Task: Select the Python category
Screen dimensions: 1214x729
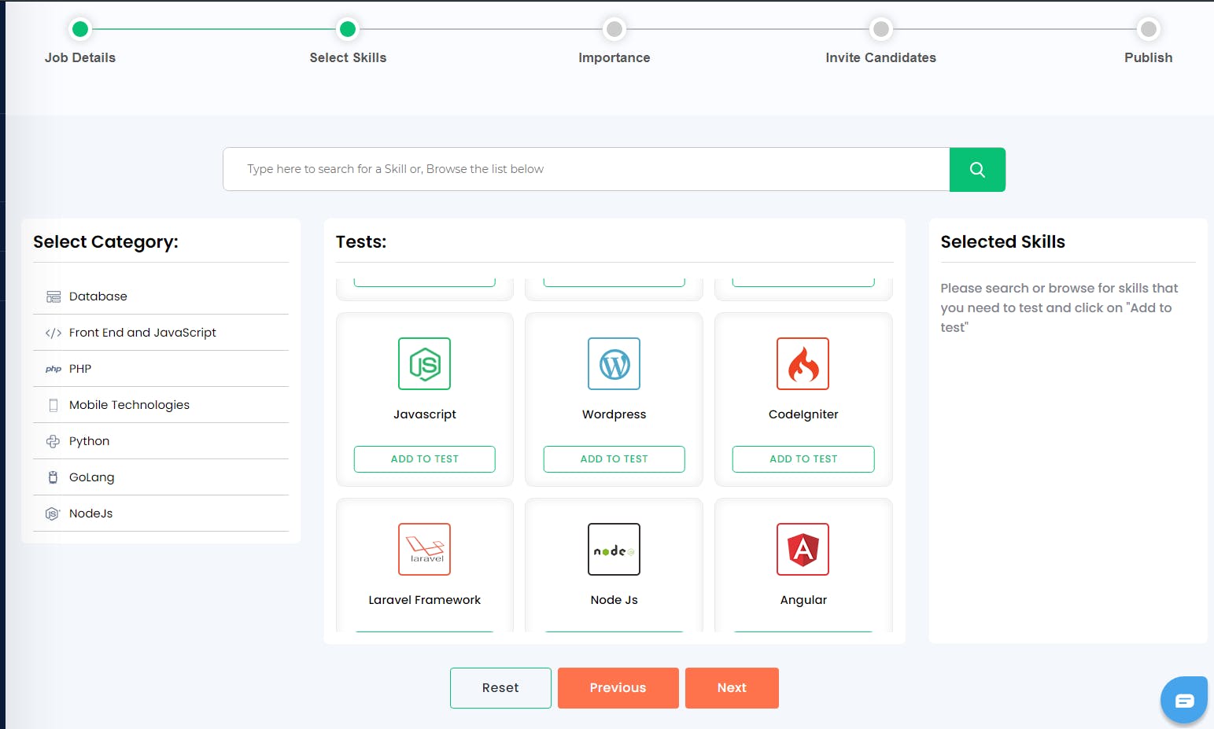Action: (161, 441)
